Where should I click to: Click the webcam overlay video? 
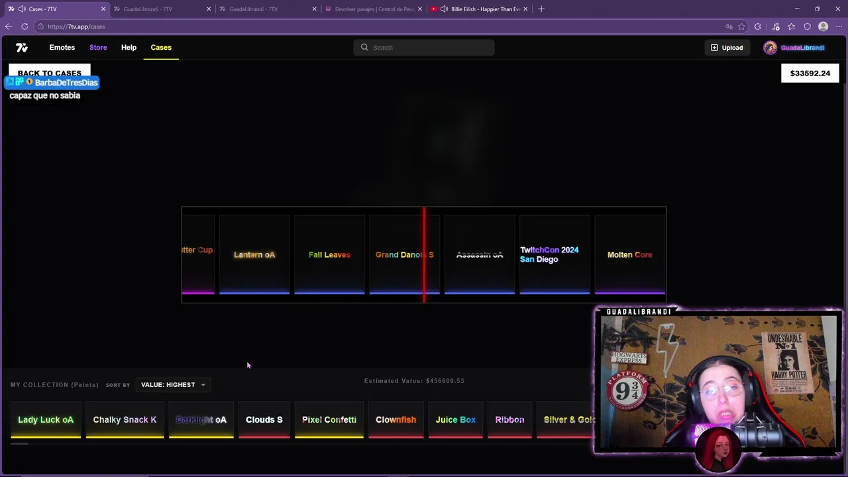(718, 382)
